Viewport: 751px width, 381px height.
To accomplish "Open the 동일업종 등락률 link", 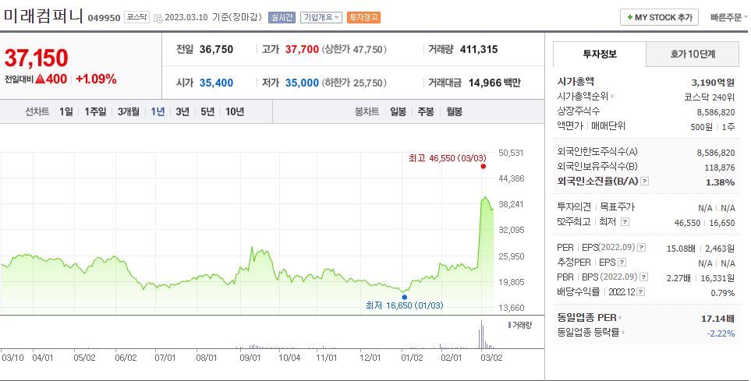I will [591, 332].
